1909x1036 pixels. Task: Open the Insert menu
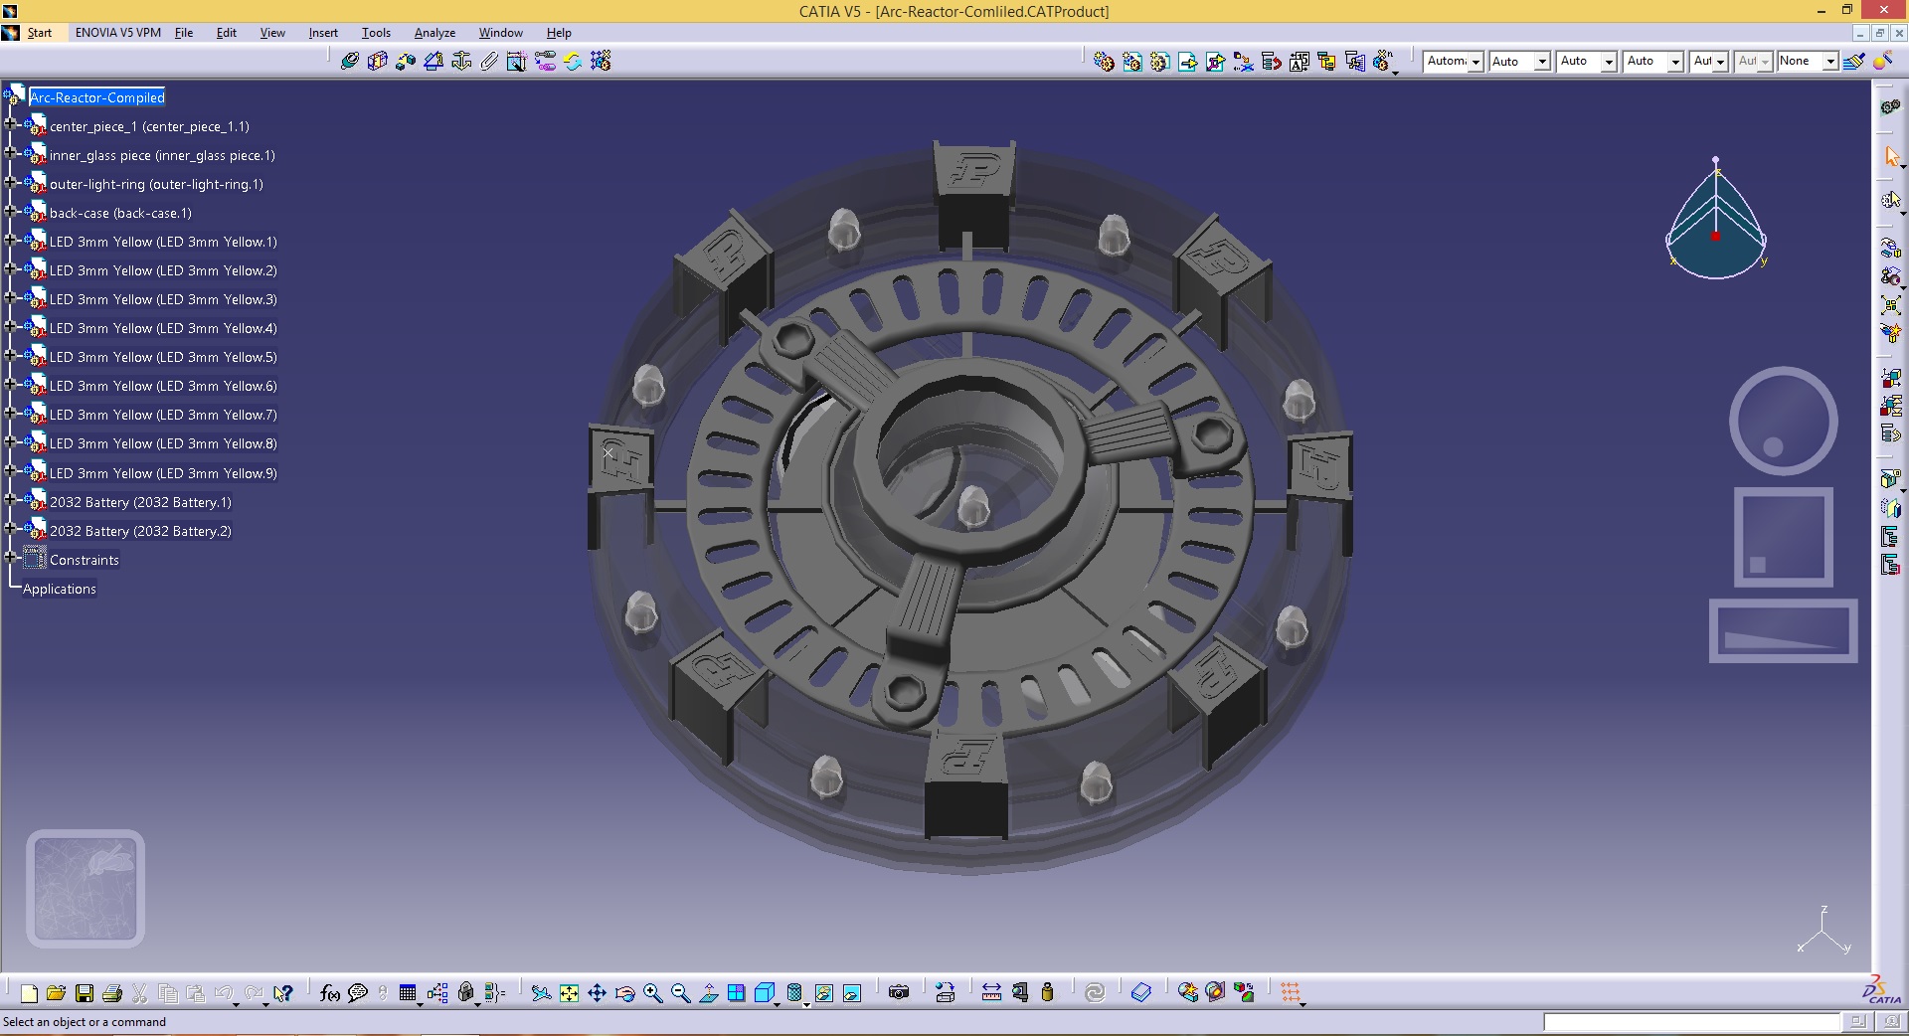(323, 33)
